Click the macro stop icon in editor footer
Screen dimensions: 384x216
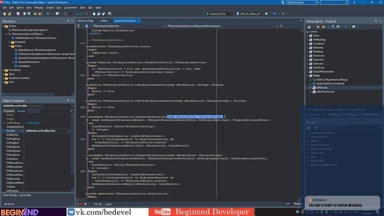click(x=85, y=204)
